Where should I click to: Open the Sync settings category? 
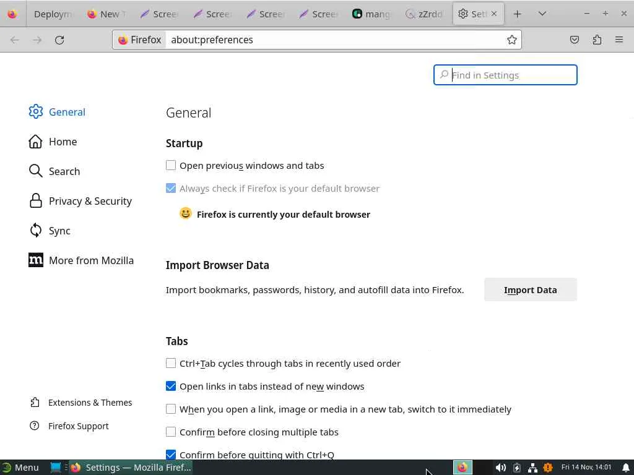coord(50,231)
